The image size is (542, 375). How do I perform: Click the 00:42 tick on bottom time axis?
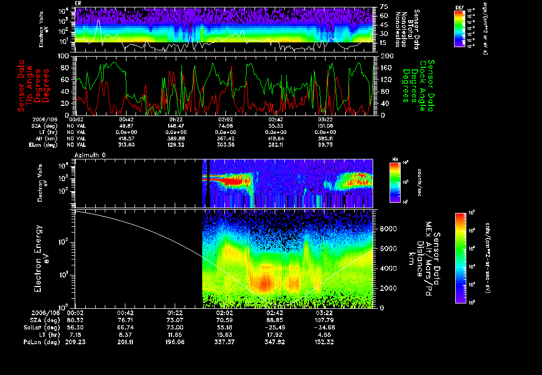(x=125, y=313)
